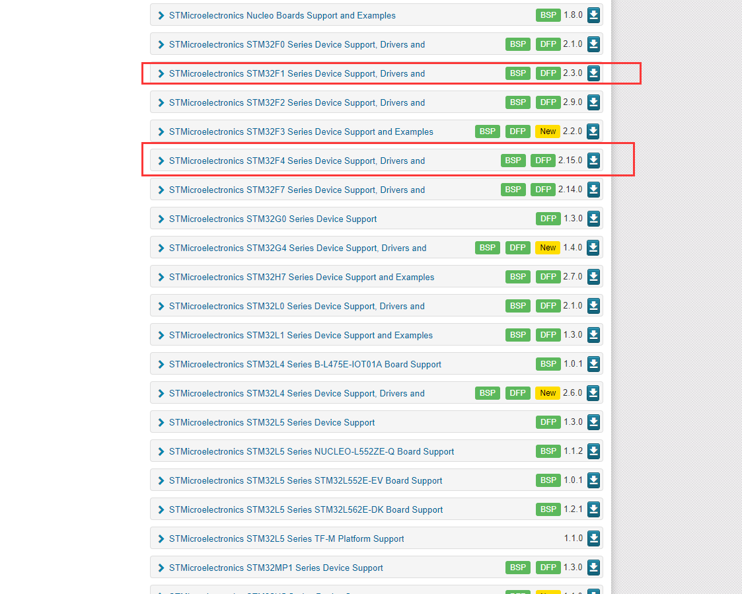Click version 1.1.2 on NUCLEO-L552ZE-Q row
The width and height of the screenshot is (742, 594).
click(x=573, y=451)
